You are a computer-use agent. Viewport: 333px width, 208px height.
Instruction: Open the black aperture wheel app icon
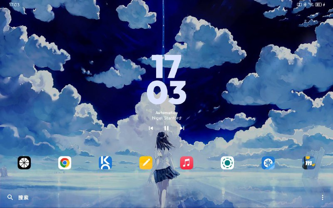[x=24, y=163]
